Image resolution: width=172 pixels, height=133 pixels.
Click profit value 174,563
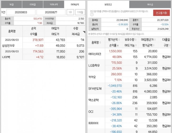pos(38,51)
